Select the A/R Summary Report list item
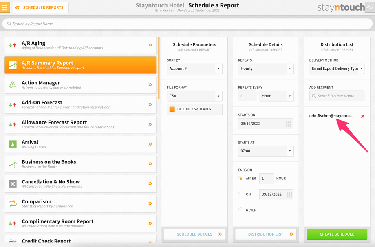The width and height of the screenshot is (375, 247). (x=80, y=65)
